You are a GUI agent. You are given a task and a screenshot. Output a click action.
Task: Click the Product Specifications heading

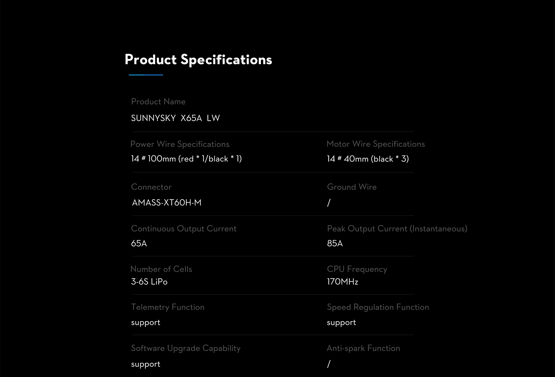(198, 60)
